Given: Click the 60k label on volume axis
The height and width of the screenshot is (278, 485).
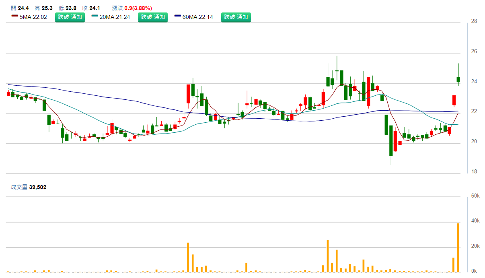Looking at the screenshot, I should pyautogui.click(x=476, y=196).
